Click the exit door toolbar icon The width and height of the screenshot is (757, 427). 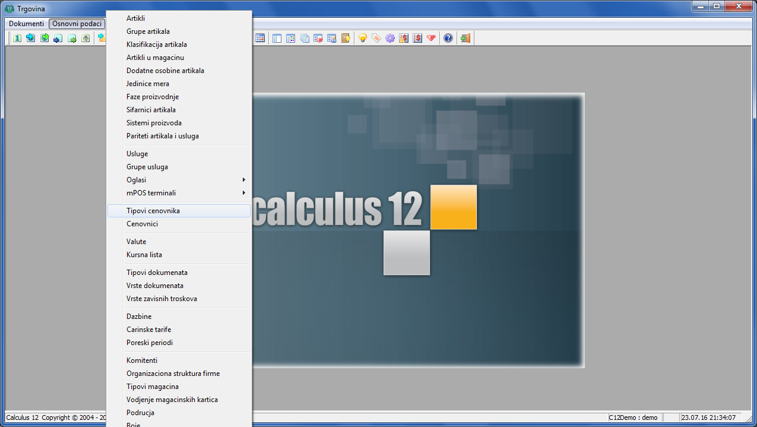point(465,38)
